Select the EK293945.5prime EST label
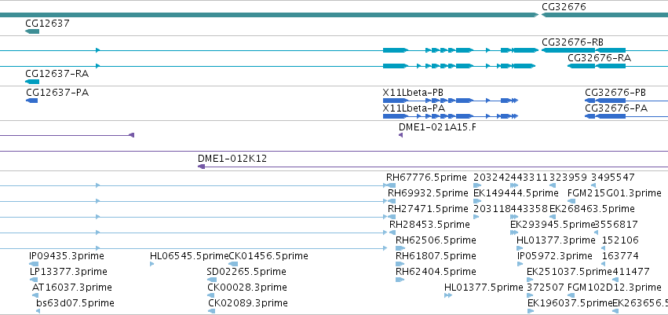 553,224
